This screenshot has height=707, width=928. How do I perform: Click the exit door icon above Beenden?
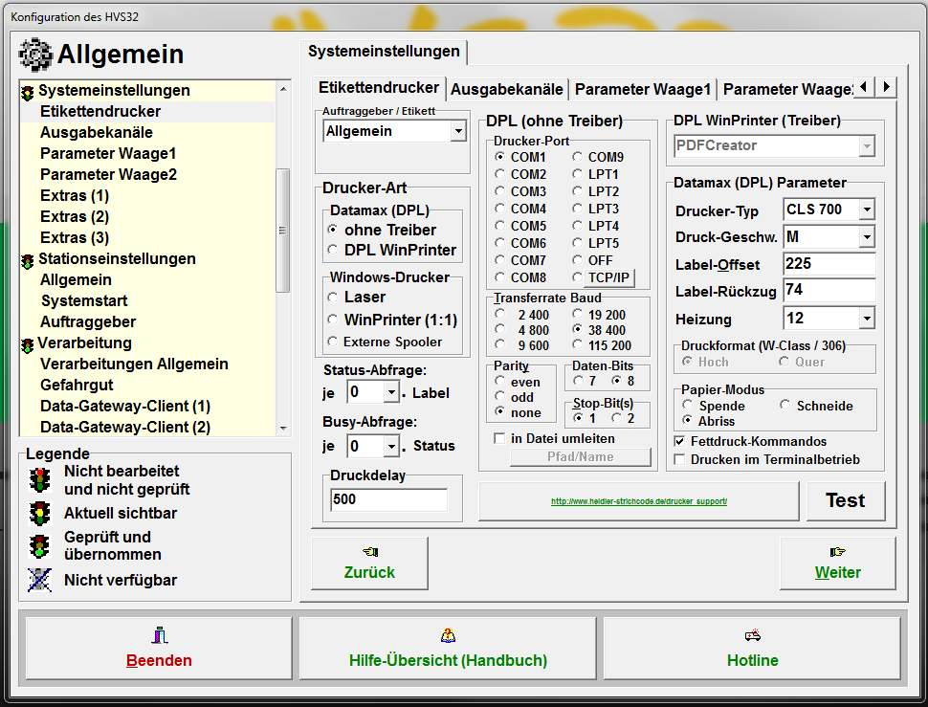click(x=159, y=635)
